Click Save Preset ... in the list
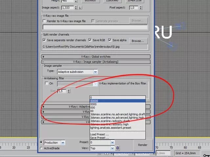Screen dimensions: 210x157 click(x=117, y=138)
